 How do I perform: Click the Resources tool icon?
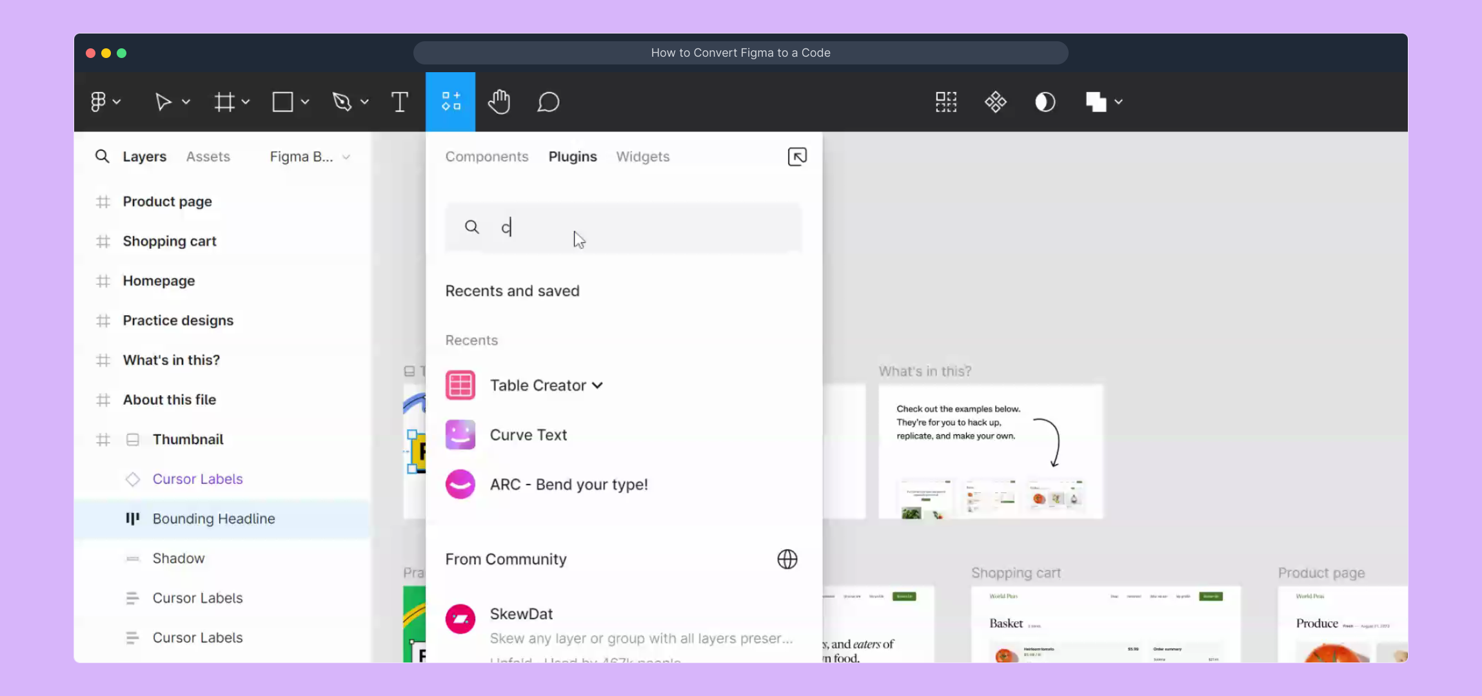450,102
